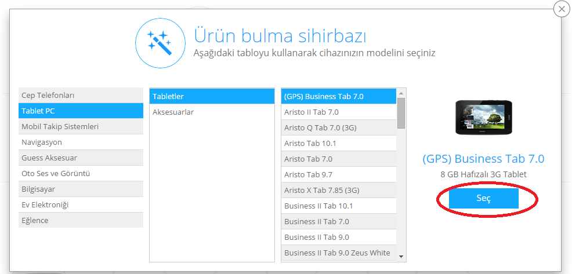This screenshot has width=572, height=274.
Task: Open Mobil Takip Sistemleri category
Action: pos(81,126)
